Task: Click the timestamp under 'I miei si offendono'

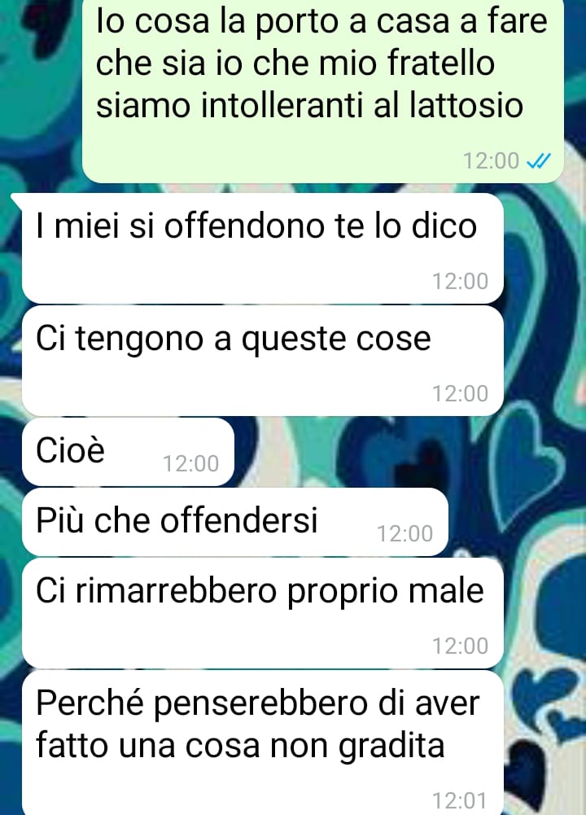Action: (461, 281)
